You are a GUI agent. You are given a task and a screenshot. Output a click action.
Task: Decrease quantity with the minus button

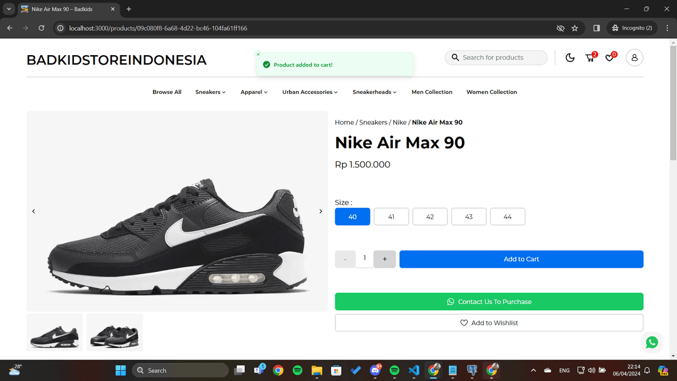[x=345, y=259]
